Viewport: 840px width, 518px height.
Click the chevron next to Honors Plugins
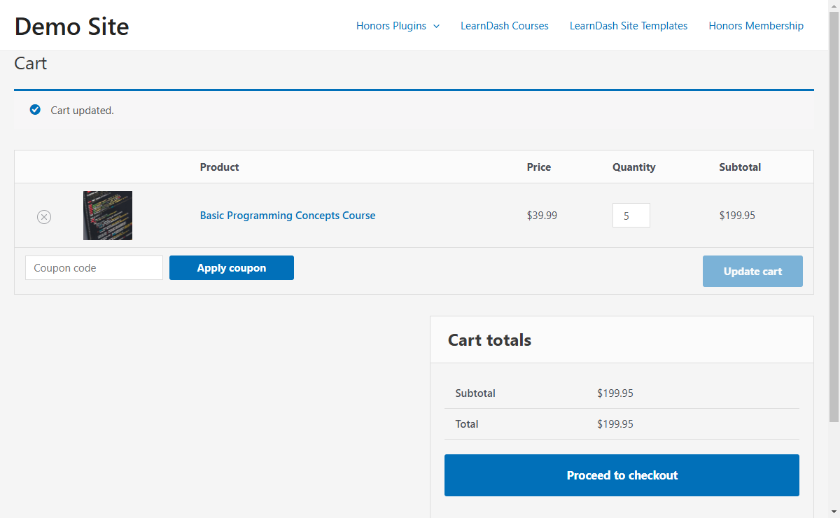[x=437, y=26]
